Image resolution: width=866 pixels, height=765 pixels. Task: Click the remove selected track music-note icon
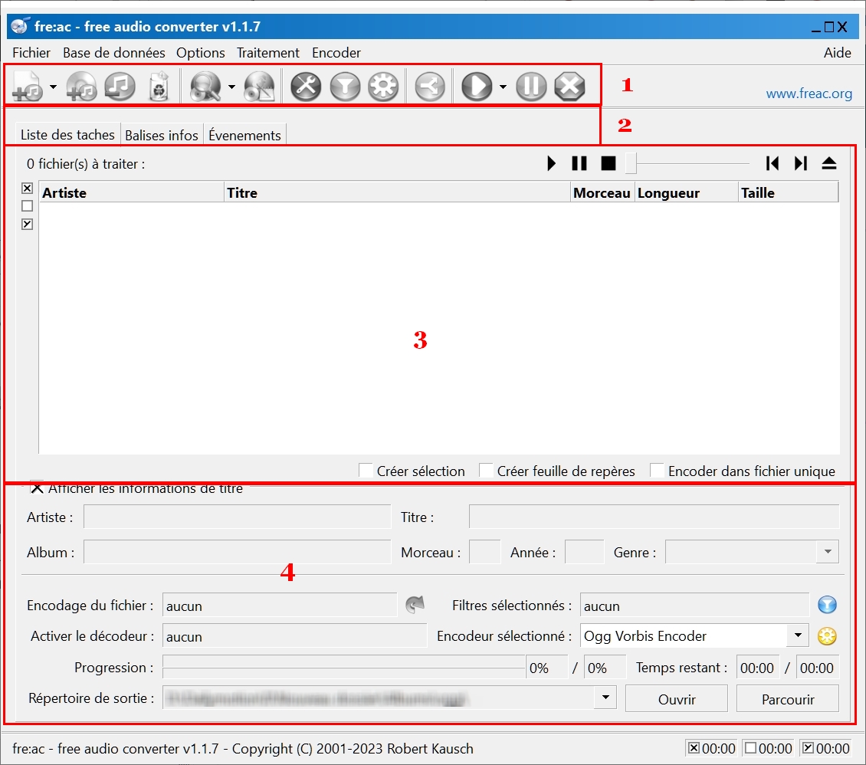(120, 86)
